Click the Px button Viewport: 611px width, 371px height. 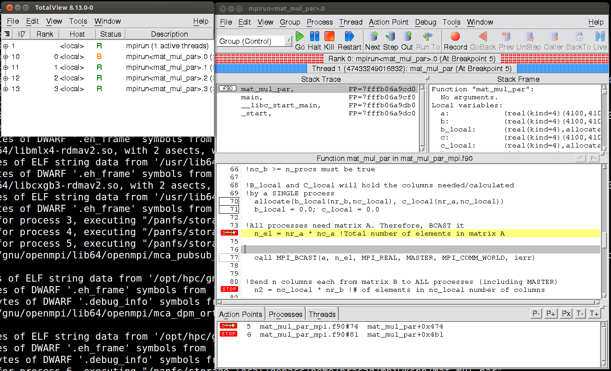[x=566, y=313]
